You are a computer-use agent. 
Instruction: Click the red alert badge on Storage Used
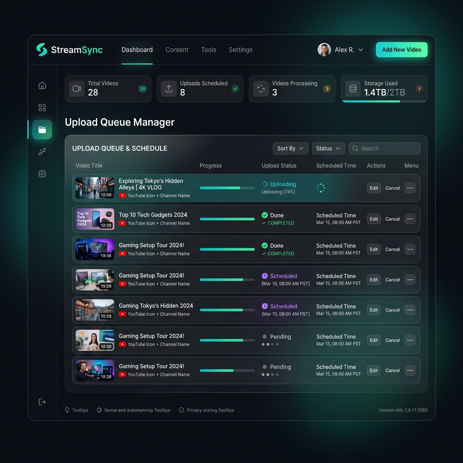click(x=419, y=89)
